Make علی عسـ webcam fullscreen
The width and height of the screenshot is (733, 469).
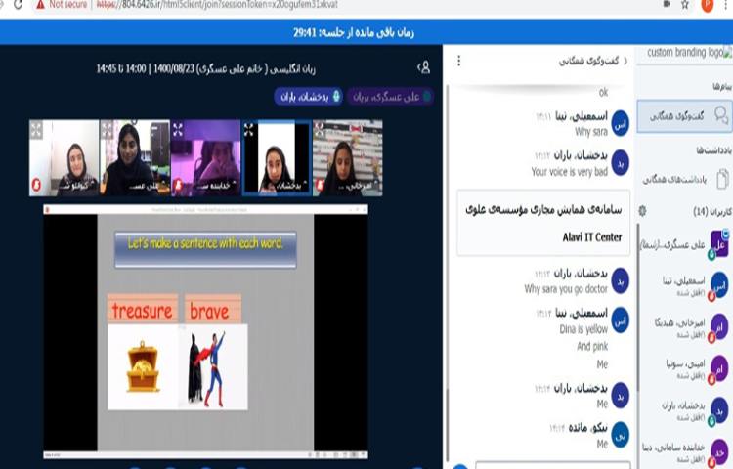click(108, 130)
